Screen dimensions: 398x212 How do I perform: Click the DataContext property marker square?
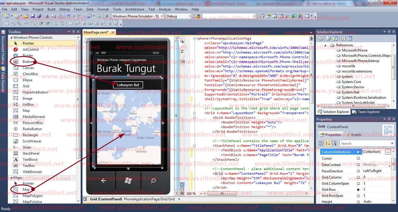point(358,165)
